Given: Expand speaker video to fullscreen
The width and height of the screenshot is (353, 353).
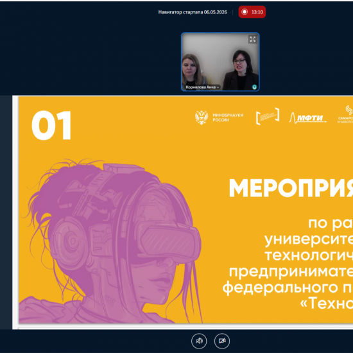Looking at the screenshot, I should click(253, 39).
